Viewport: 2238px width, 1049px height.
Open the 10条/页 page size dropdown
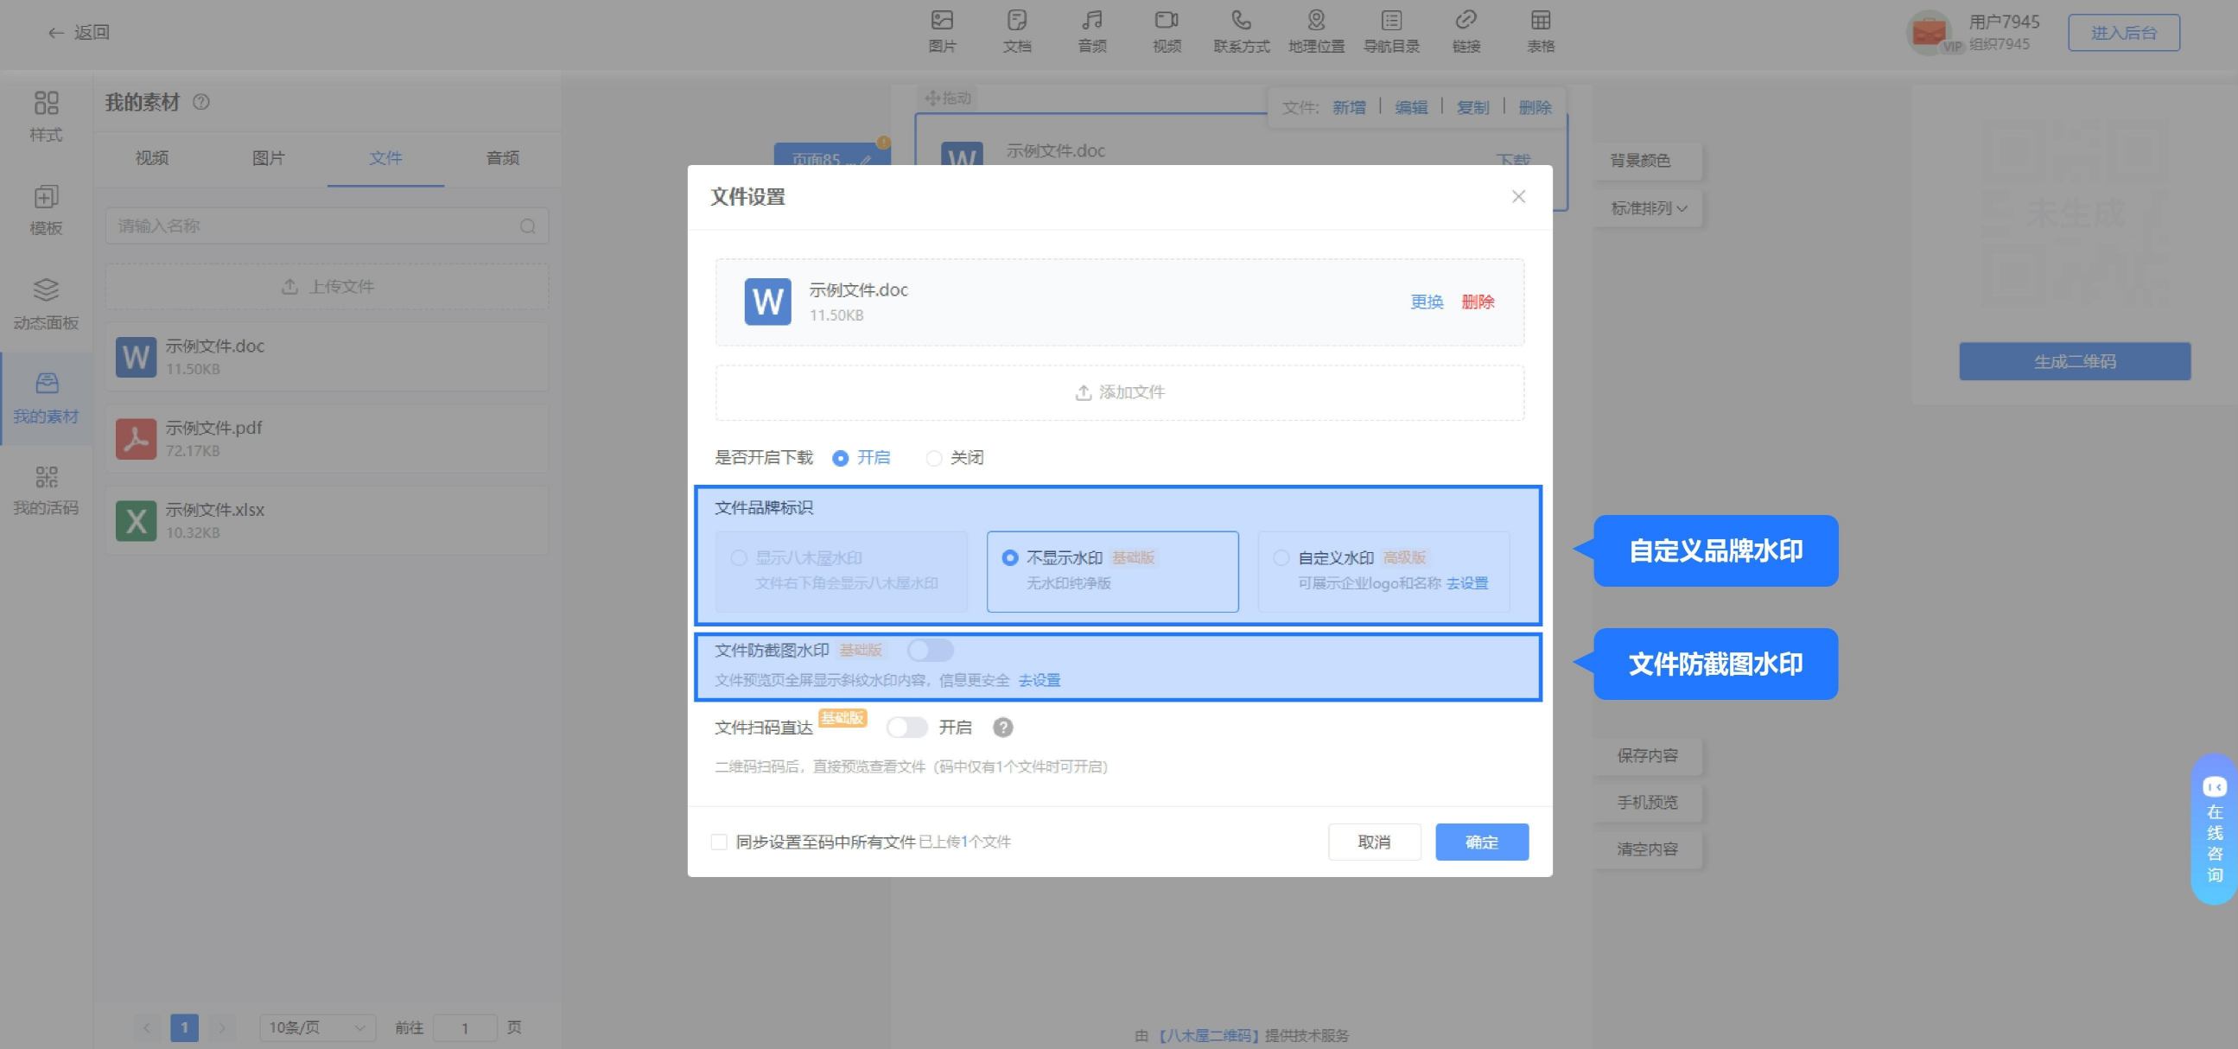pos(317,1027)
